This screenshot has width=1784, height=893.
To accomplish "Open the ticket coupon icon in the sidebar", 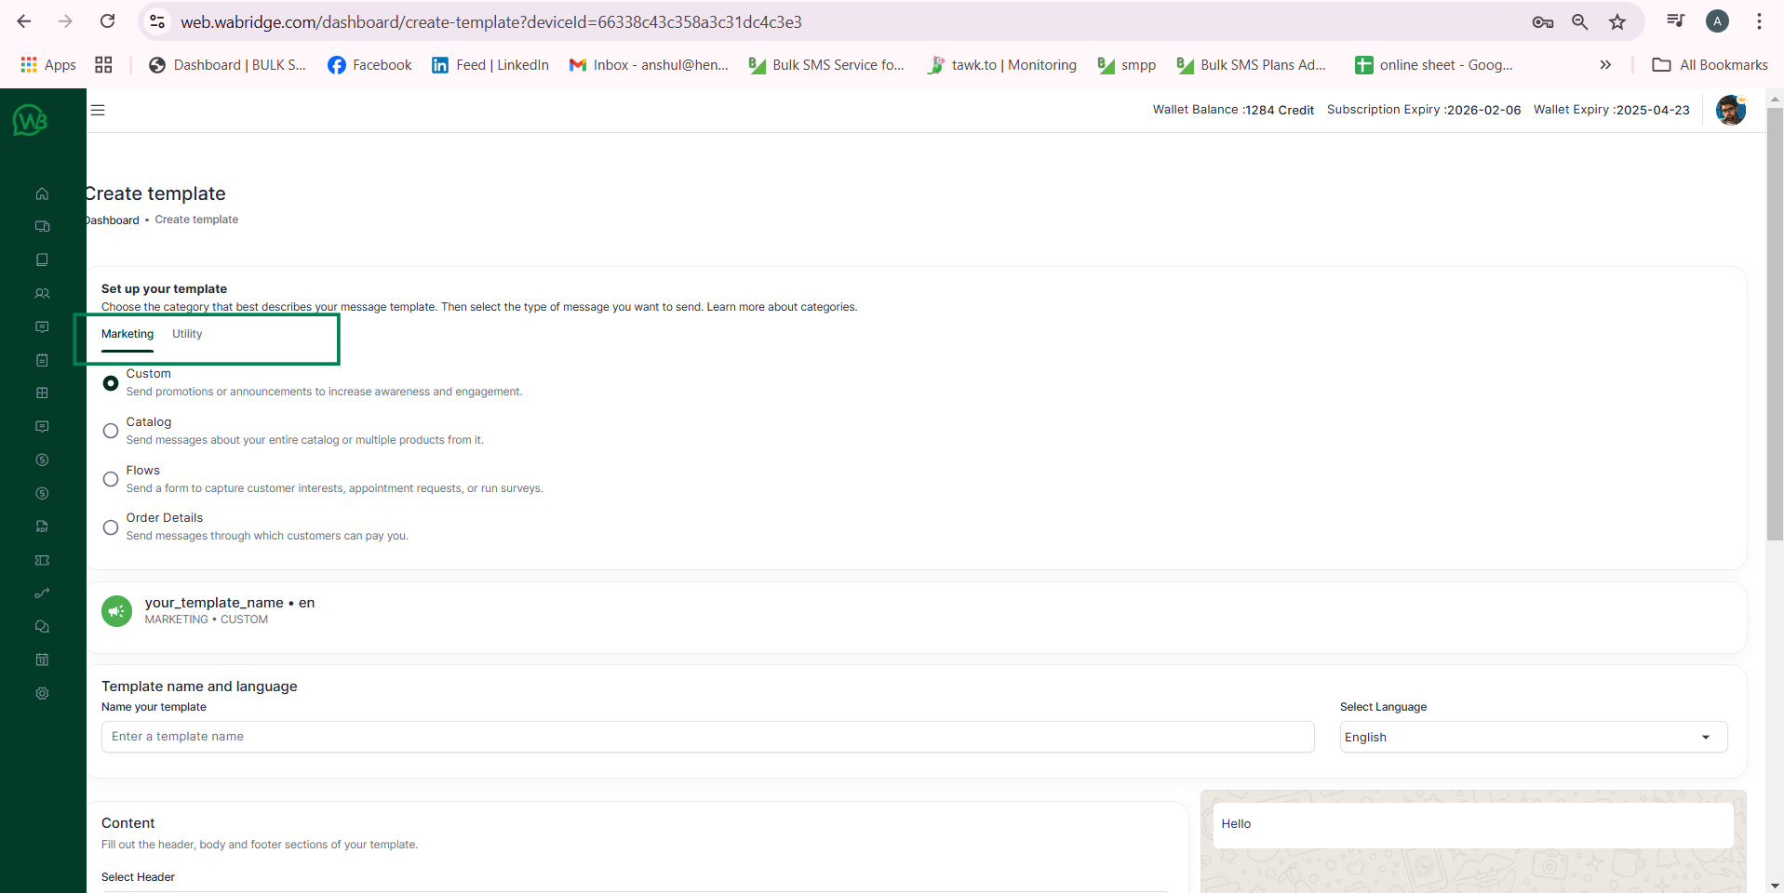I will coord(42,560).
